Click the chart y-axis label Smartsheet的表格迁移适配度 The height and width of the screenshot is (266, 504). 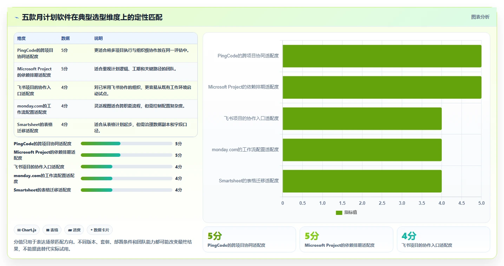click(x=249, y=181)
